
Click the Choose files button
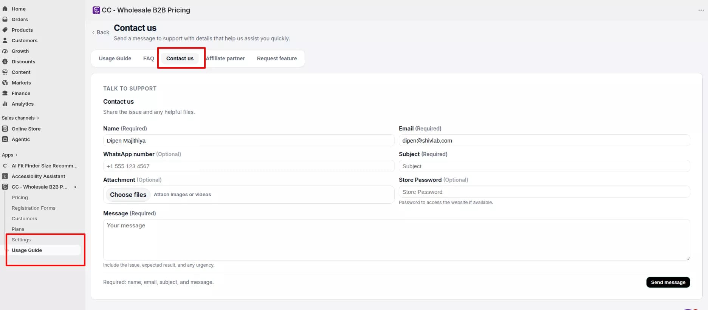click(x=128, y=195)
